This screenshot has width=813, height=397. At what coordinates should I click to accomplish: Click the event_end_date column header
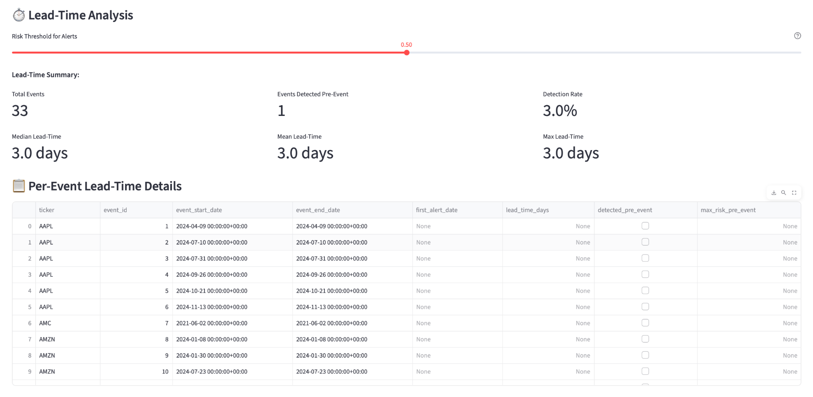click(318, 210)
